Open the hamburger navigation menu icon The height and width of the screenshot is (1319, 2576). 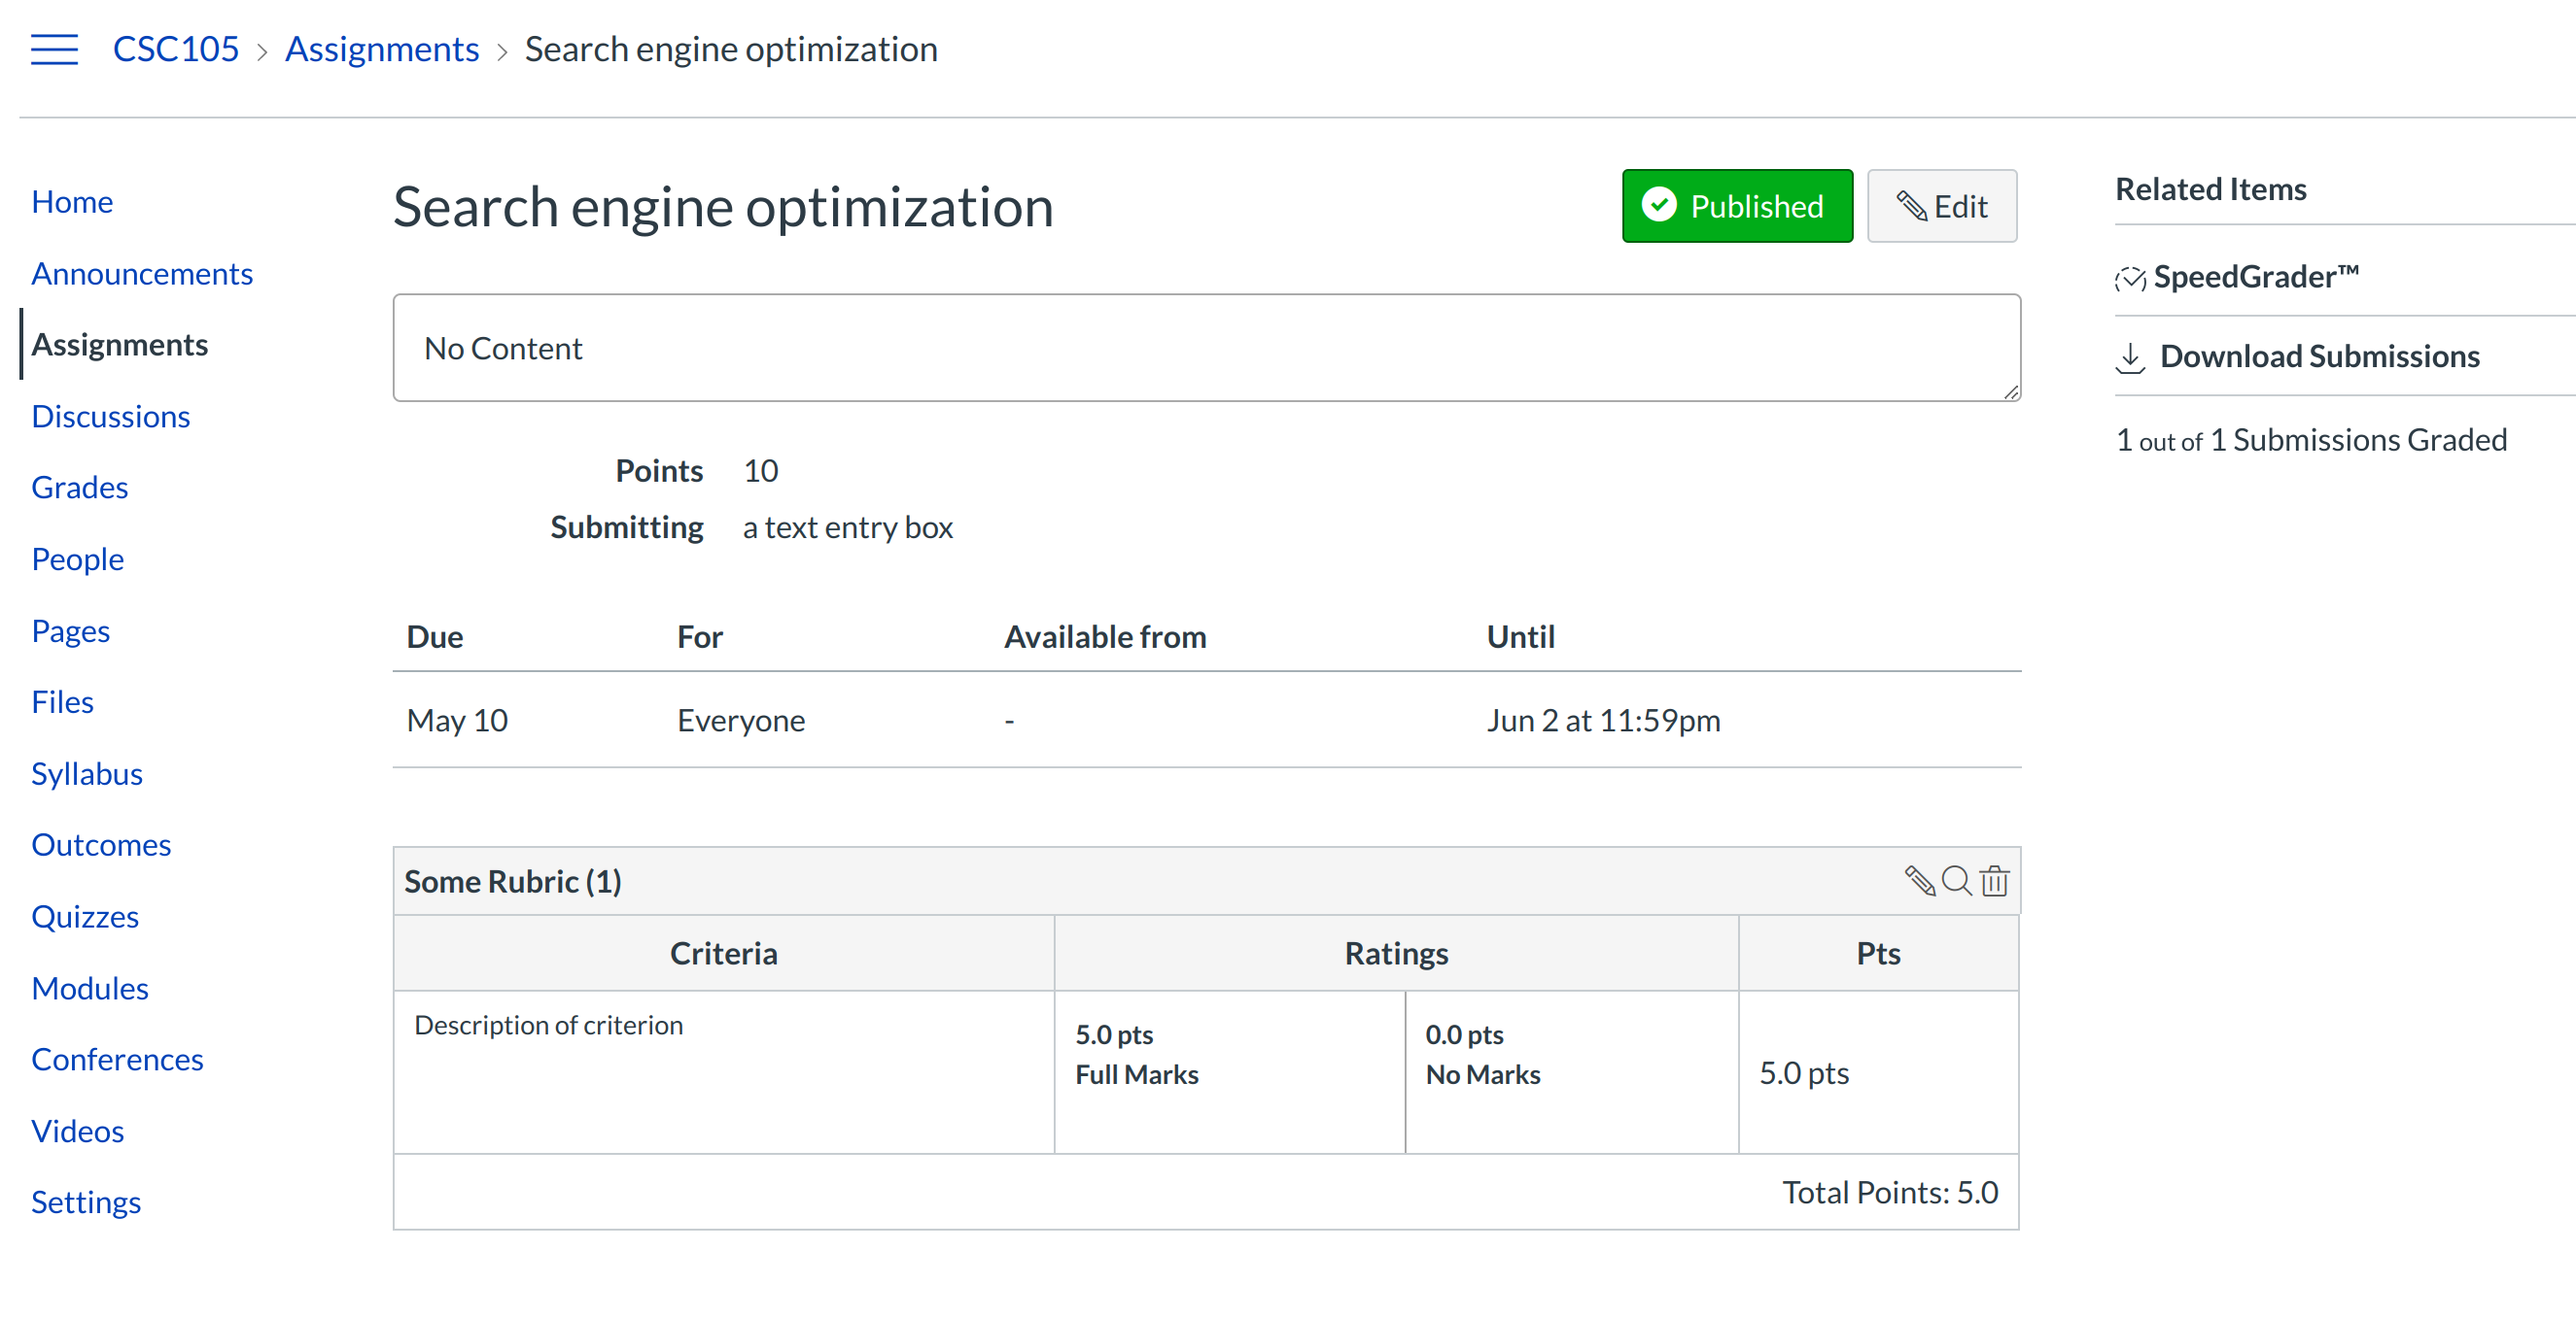(x=54, y=49)
